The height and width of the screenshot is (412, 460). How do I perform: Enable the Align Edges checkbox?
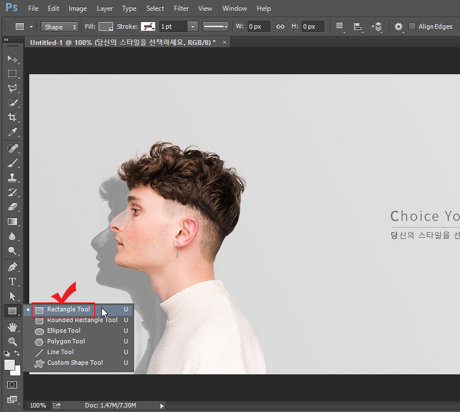click(412, 26)
